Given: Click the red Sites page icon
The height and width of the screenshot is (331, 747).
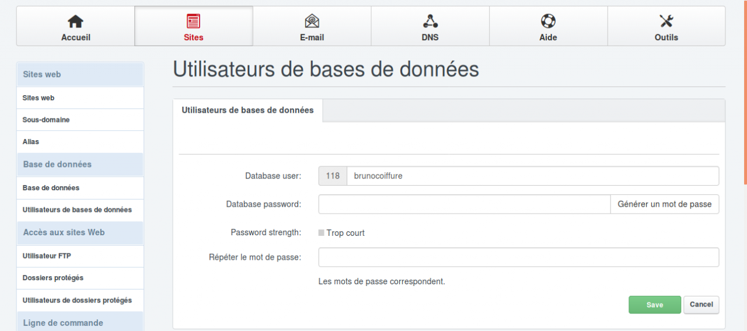Looking at the screenshot, I should coord(193,22).
